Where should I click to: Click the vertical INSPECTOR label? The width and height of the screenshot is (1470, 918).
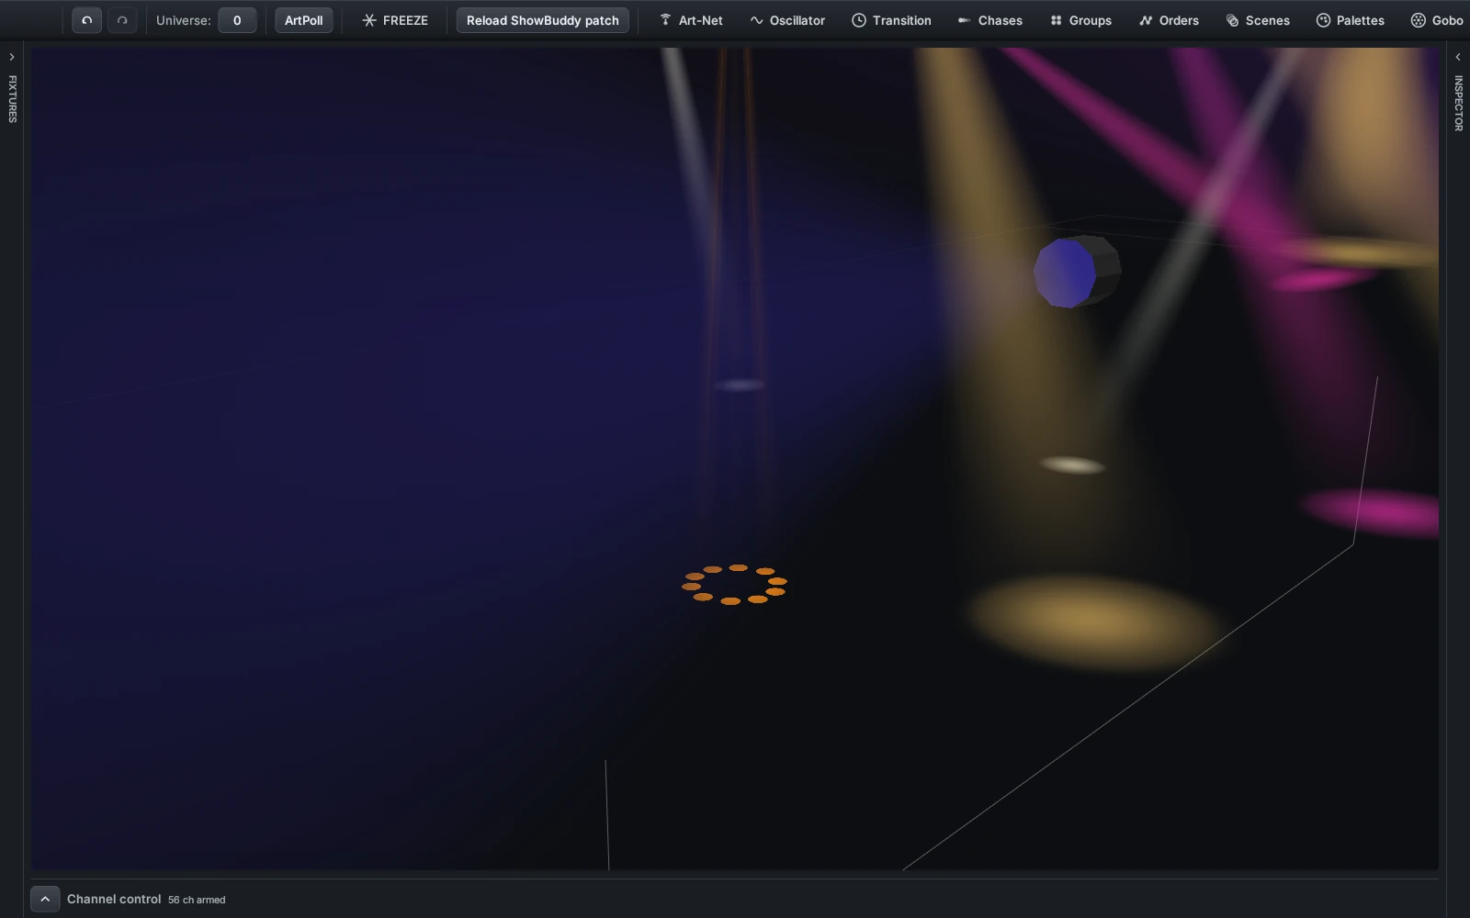(1458, 103)
